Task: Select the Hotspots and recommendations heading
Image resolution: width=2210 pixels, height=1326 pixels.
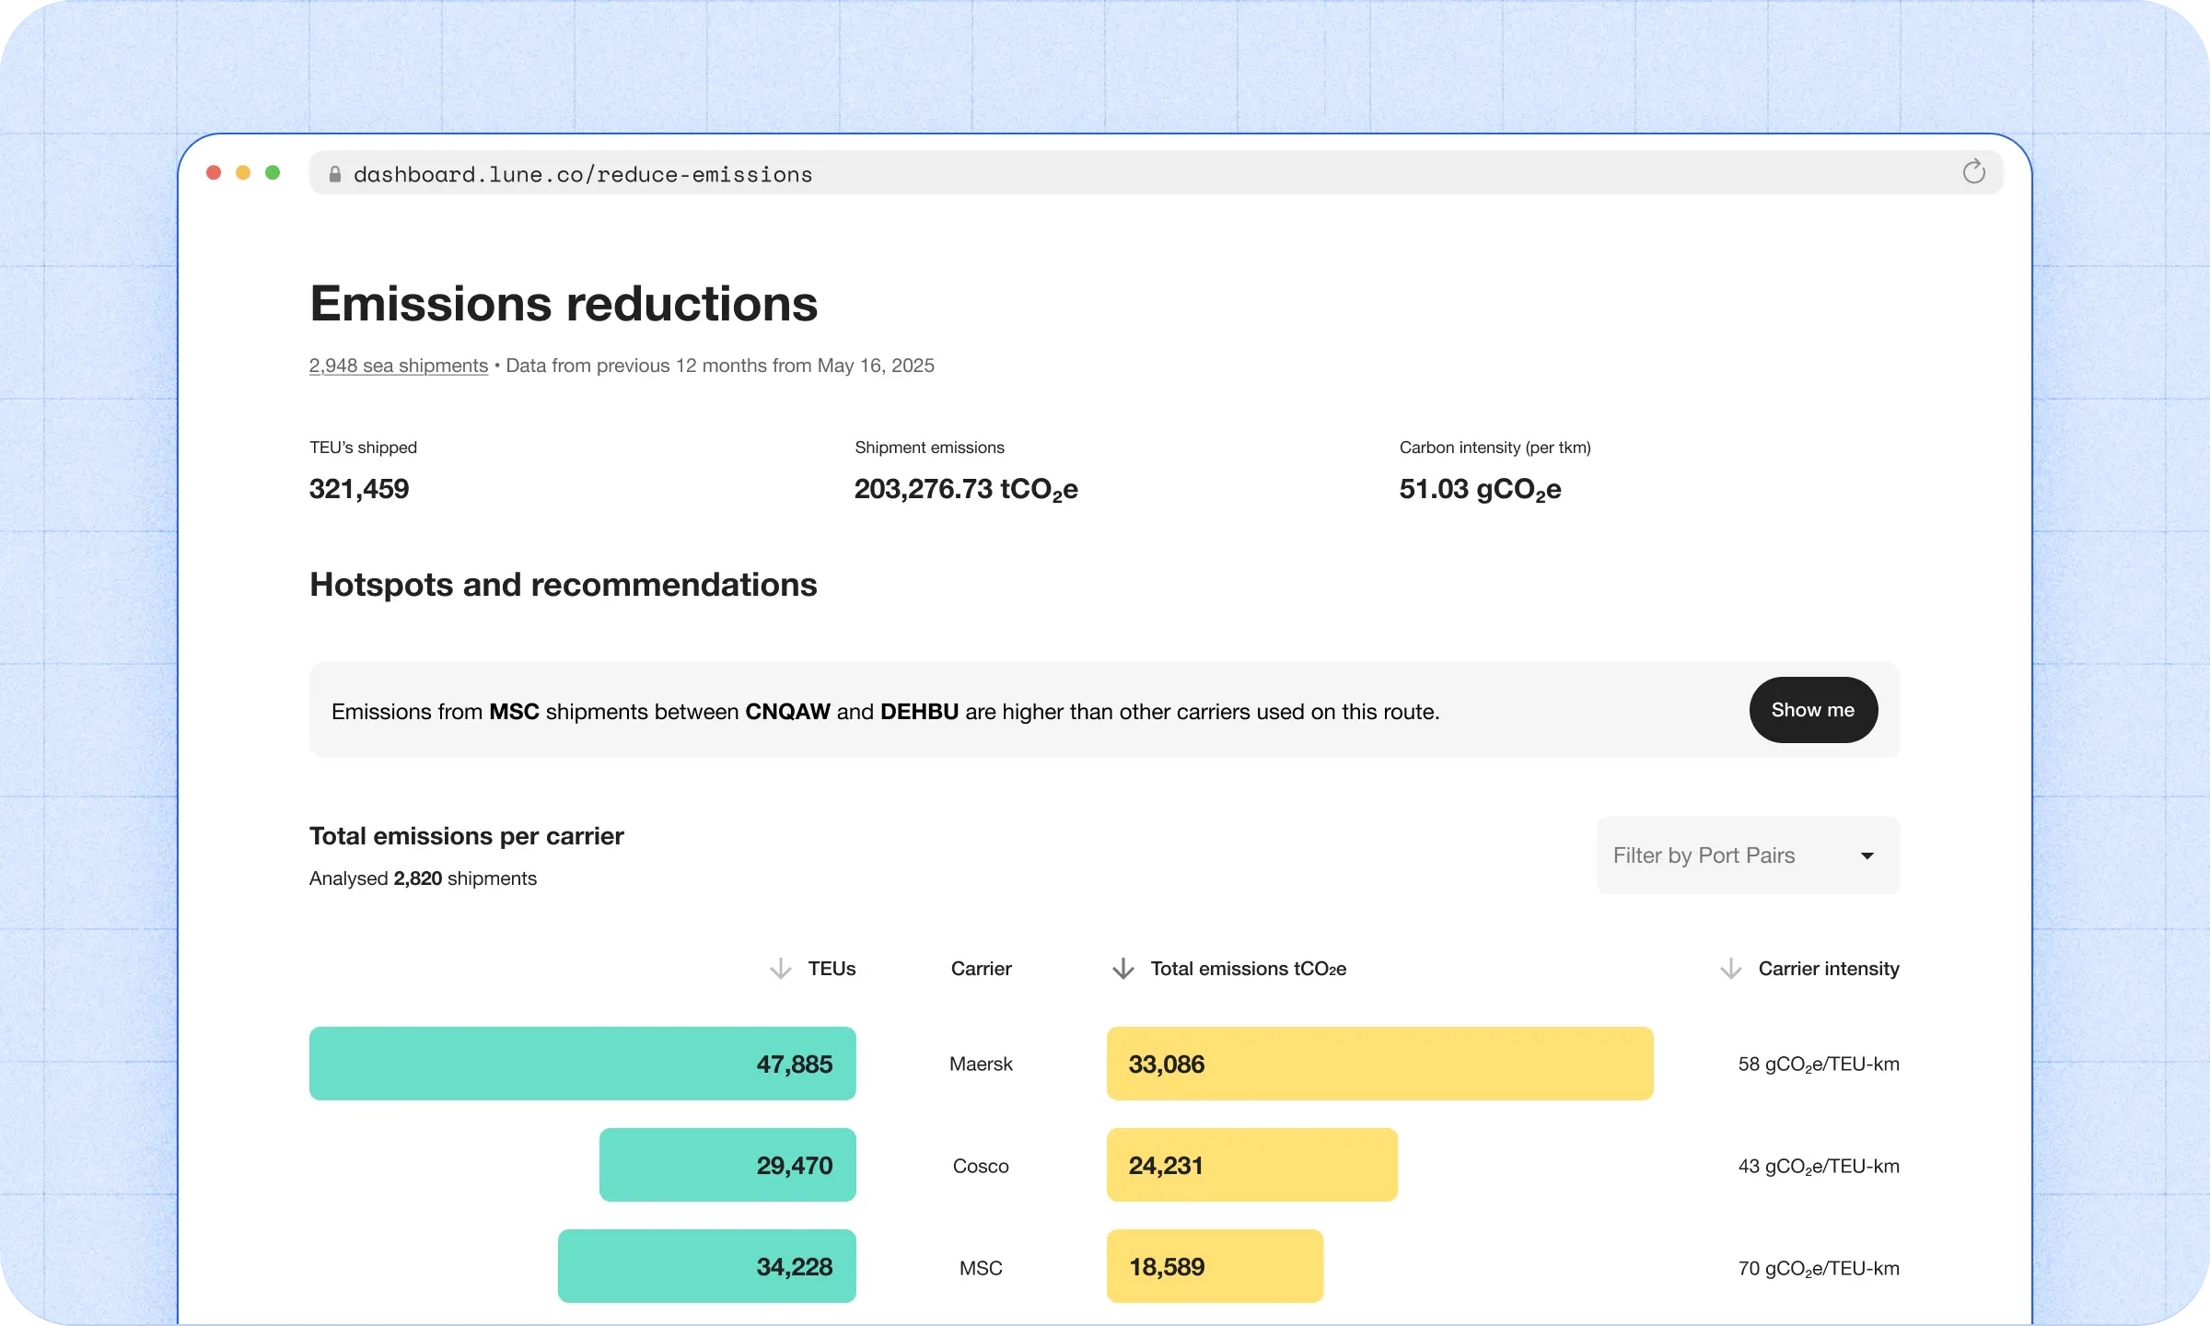Action: point(563,584)
